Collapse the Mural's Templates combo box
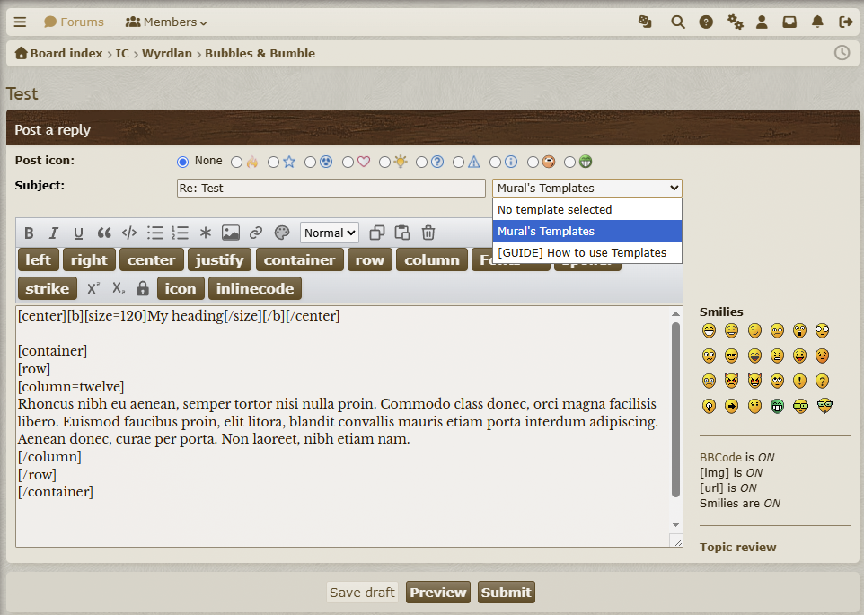Screen dimensions: 864x615 (586, 189)
